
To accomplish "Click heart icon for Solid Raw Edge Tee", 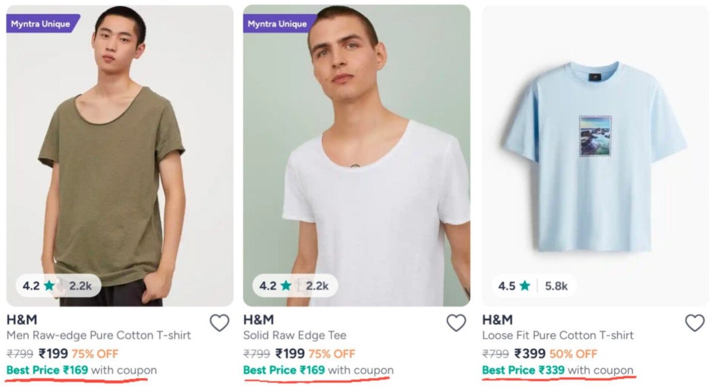I will click(456, 323).
